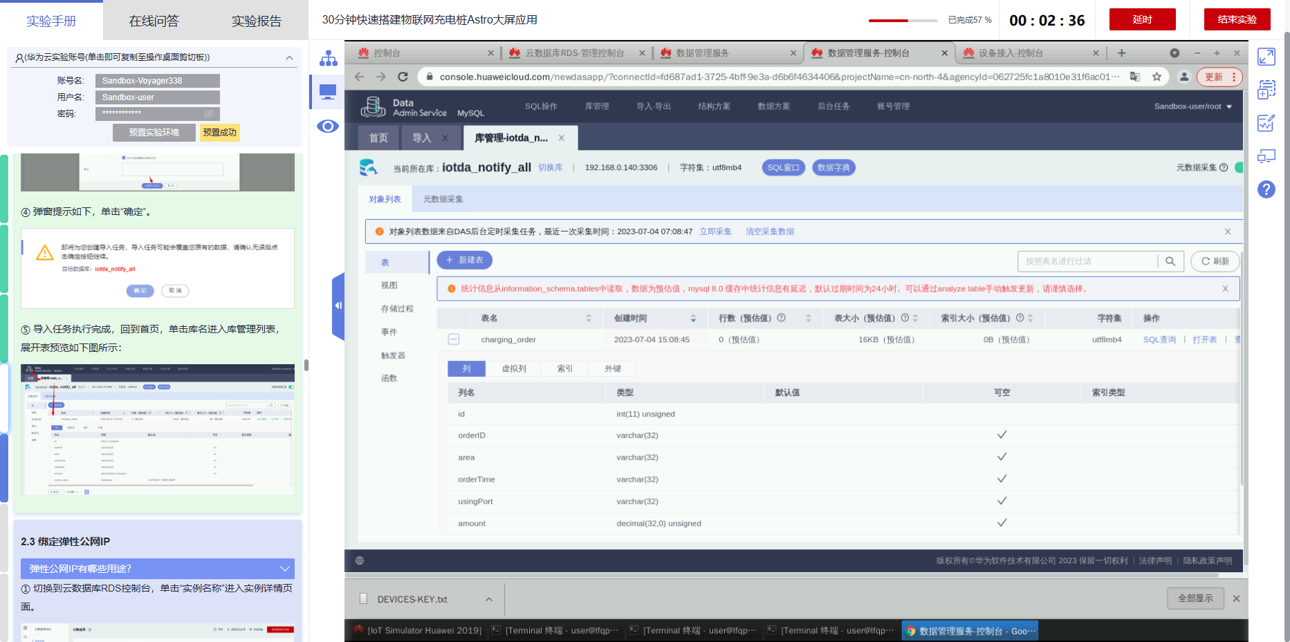1290x642 pixels.
Task: Click the 结束实验 button
Action: pos(1237,19)
